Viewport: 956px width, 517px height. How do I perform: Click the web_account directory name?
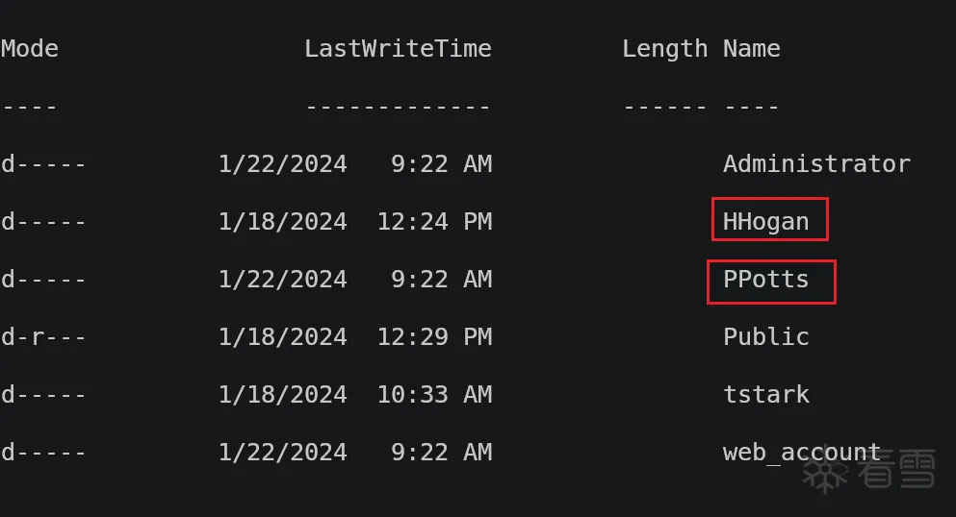[x=802, y=452]
